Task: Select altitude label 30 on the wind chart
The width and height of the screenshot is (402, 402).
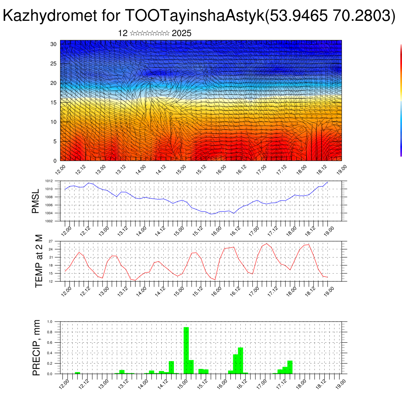Action: click(53, 44)
